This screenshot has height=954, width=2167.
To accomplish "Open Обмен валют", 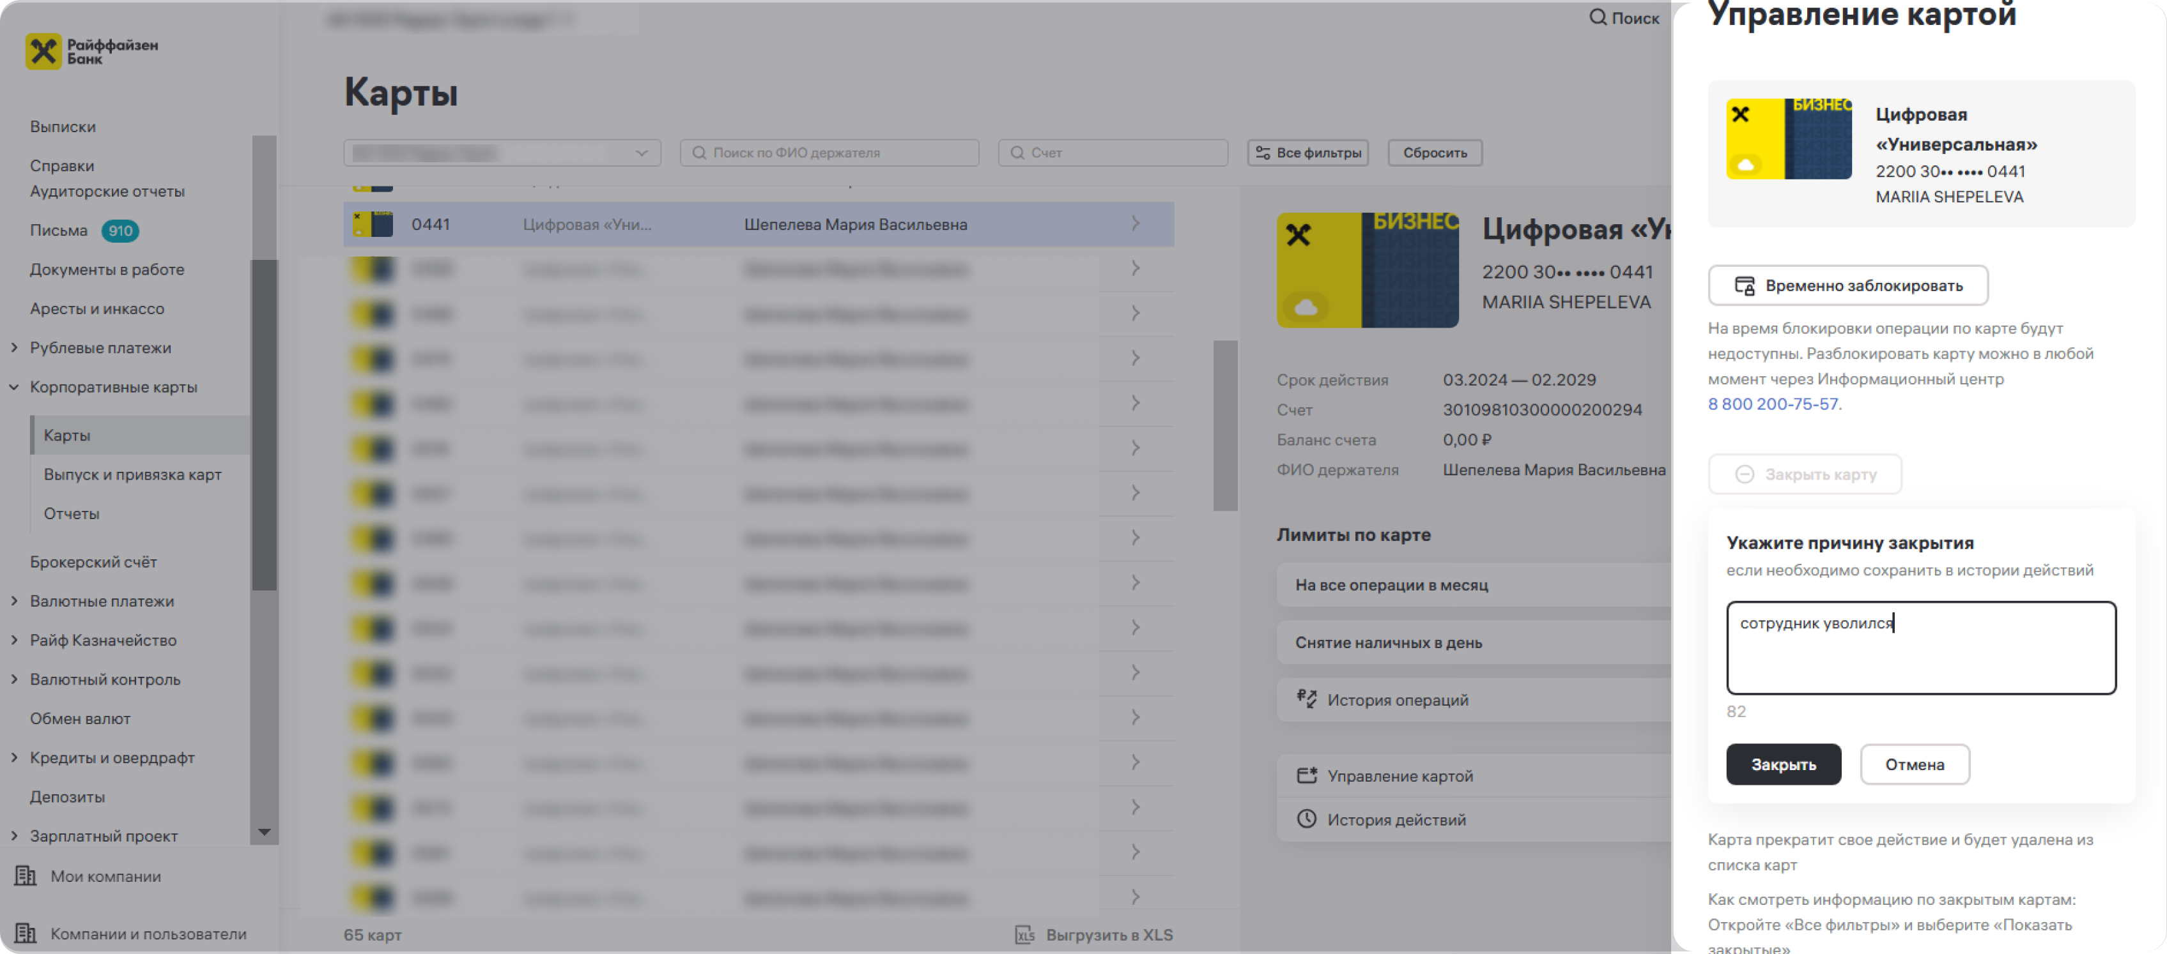I will (80, 718).
